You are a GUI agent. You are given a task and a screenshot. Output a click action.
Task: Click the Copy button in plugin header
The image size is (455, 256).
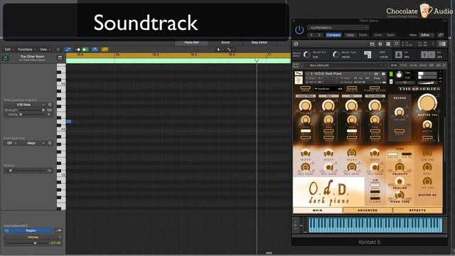350,35
